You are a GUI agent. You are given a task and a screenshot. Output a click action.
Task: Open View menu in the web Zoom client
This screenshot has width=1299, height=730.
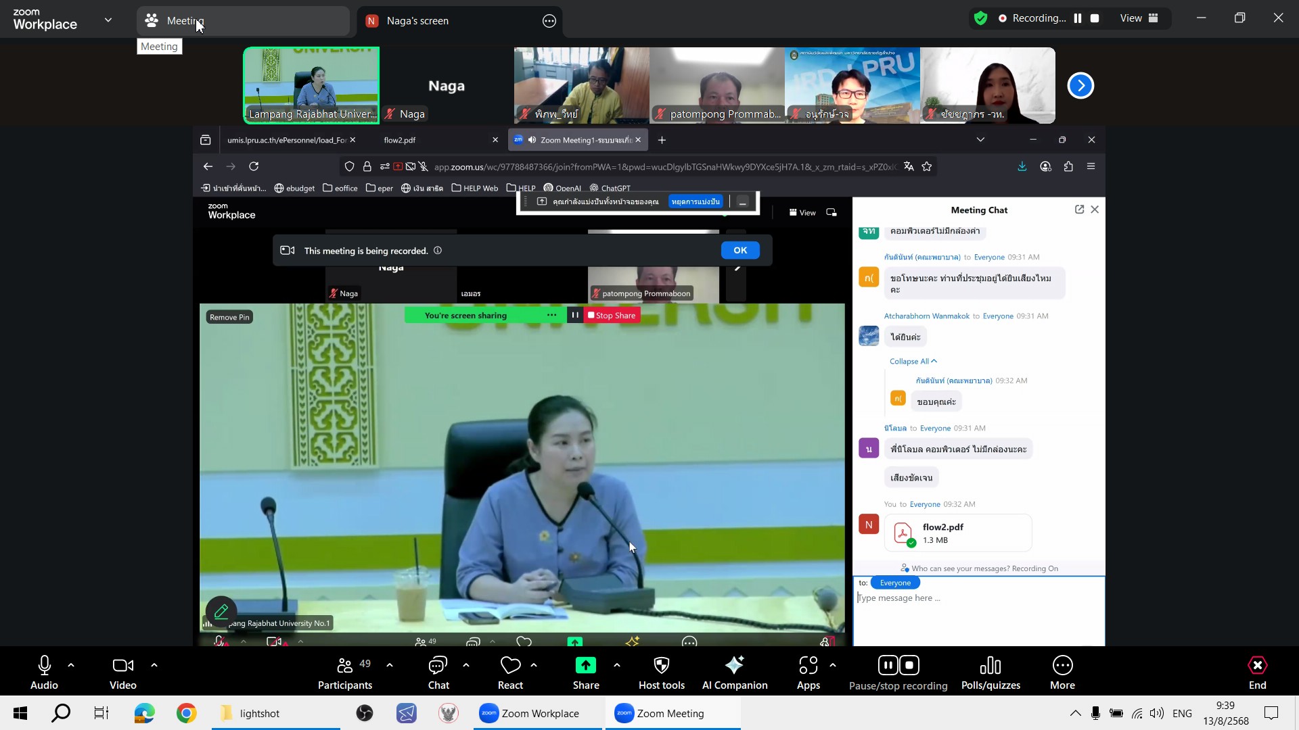[802, 212]
